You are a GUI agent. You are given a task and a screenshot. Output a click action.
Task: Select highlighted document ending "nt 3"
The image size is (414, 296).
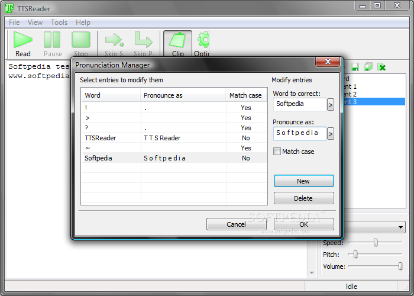pyautogui.click(x=374, y=102)
